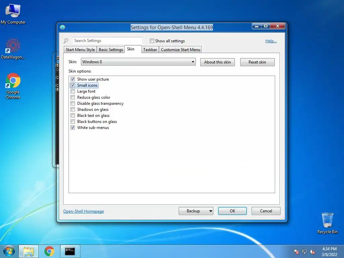Enable Shadows on glass
The width and height of the screenshot is (344, 258).
click(x=73, y=110)
